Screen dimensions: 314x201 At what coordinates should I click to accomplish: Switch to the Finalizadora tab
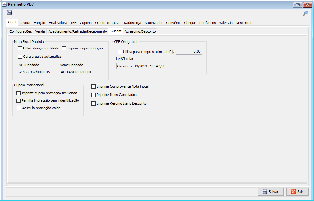[58, 23]
